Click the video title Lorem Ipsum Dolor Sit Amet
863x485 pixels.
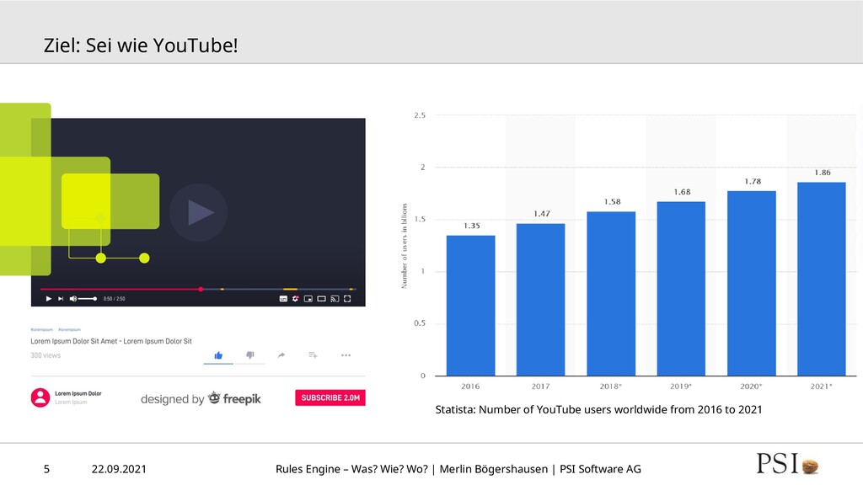point(111,341)
